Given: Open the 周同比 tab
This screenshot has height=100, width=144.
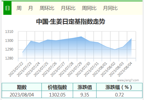Looking at the screenshot, I should (89, 8).
